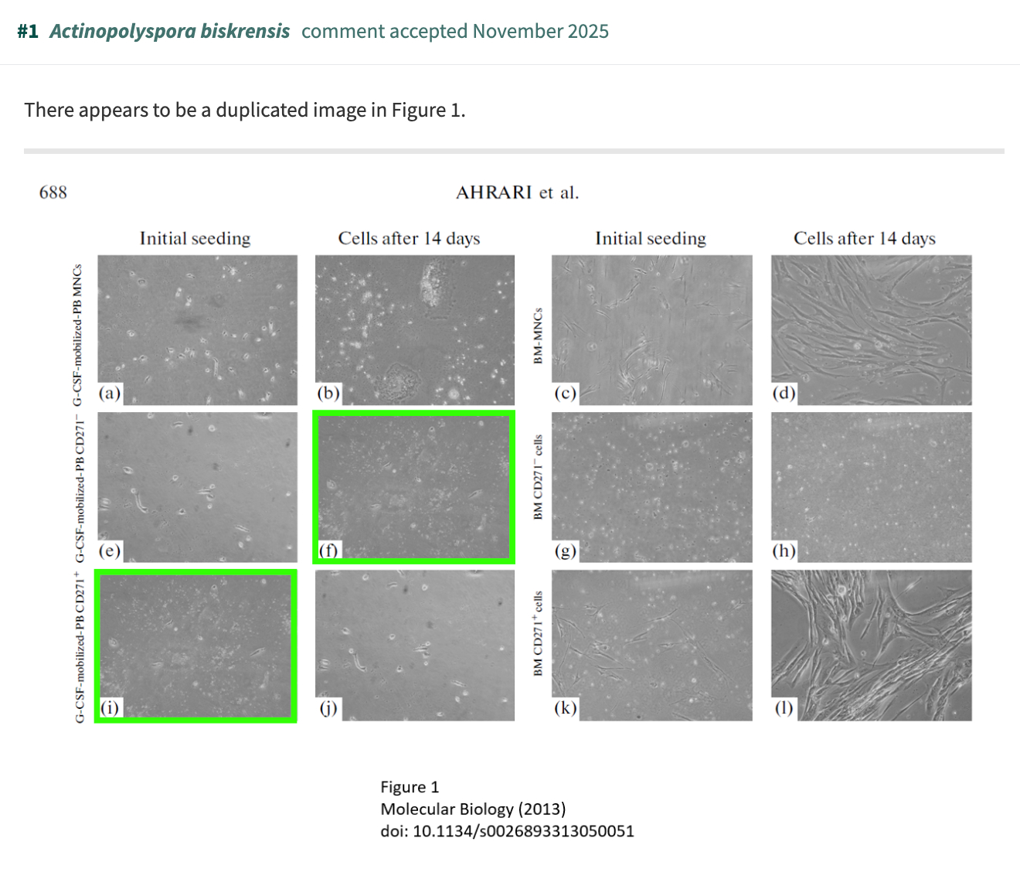
Task: Click the page number 688
Action: pyautogui.click(x=53, y=193)
